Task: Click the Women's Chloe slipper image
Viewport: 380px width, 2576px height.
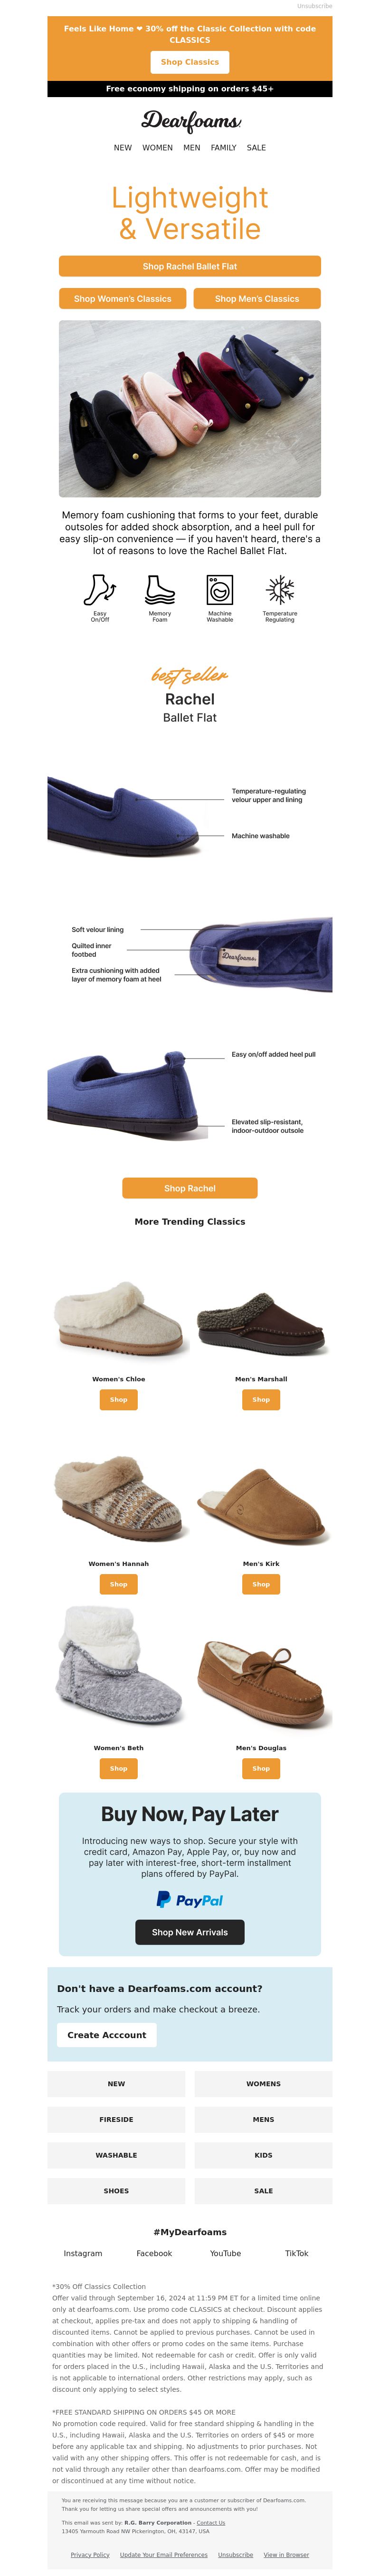Action: point(119,1317)
